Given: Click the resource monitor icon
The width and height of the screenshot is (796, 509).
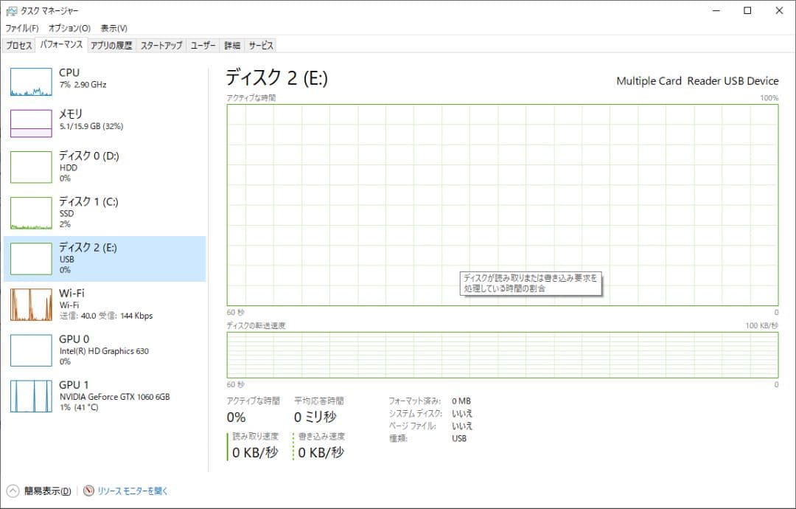Looking at the screenshot, I should click(x=89, y=491).
